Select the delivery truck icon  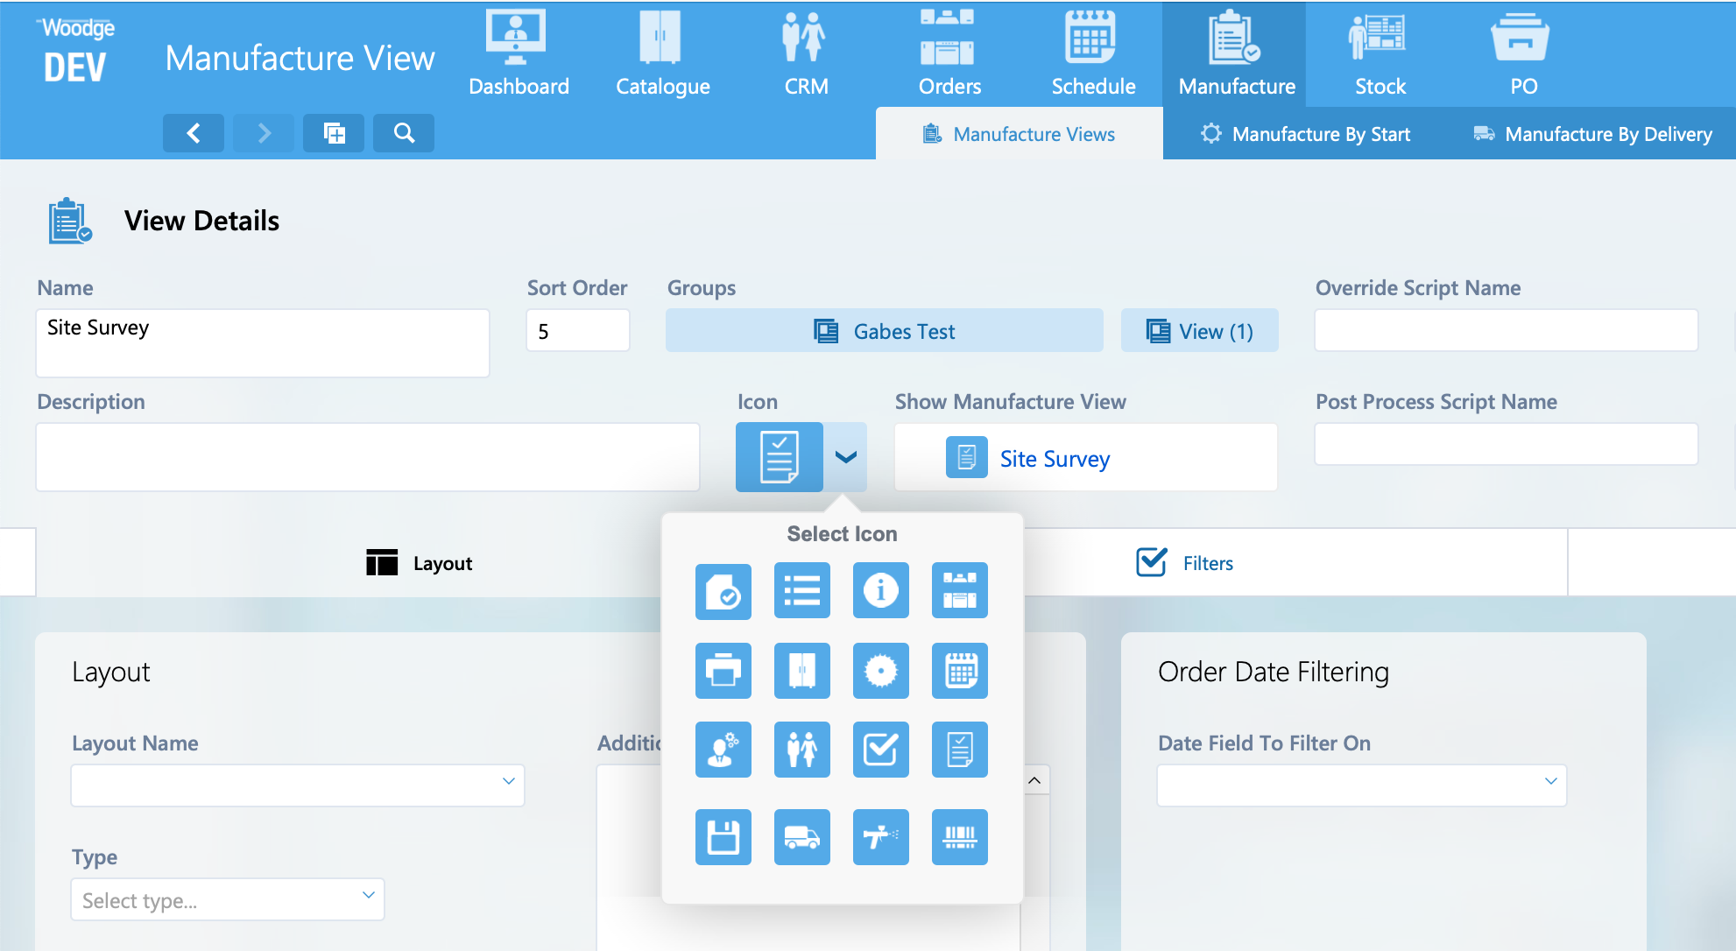(801, 837)
